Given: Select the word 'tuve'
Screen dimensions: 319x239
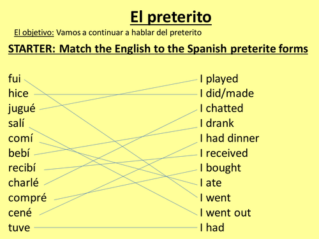Looking at the screenshot, I should [x=19, y=228].
